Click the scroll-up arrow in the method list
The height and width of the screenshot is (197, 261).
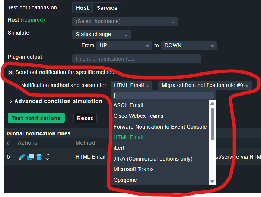coord(212,104)
